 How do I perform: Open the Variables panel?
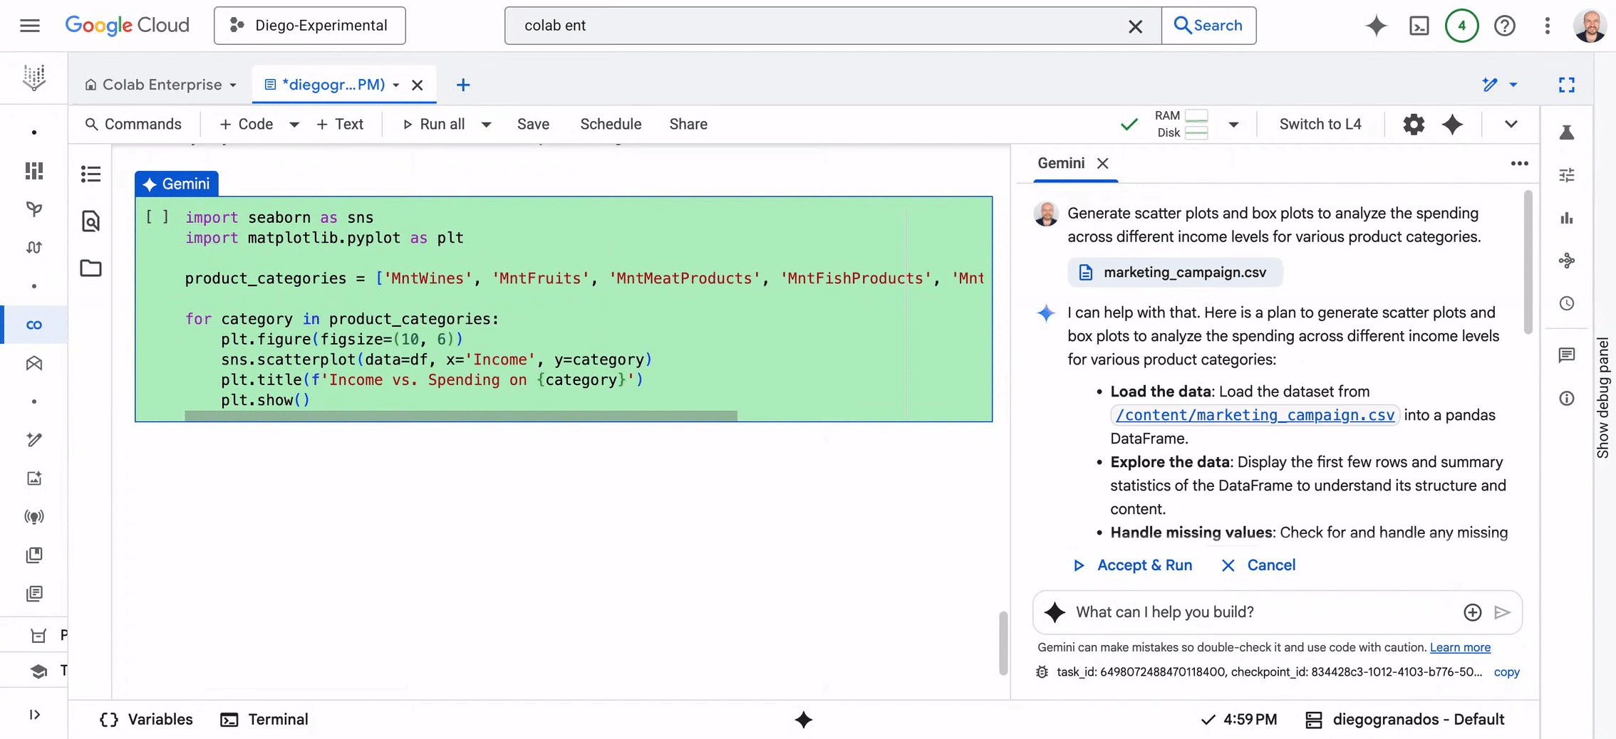click(x=146, y=720)
